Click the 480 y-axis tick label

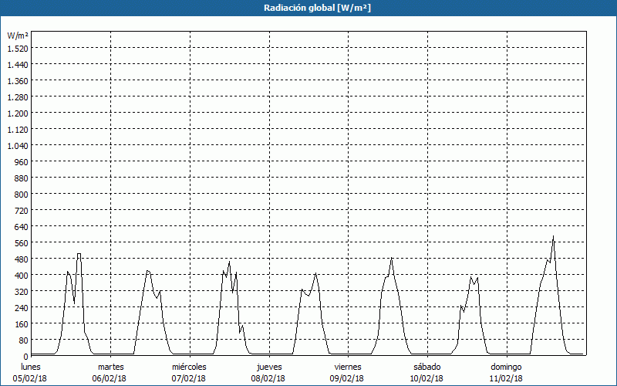(20, 259)
